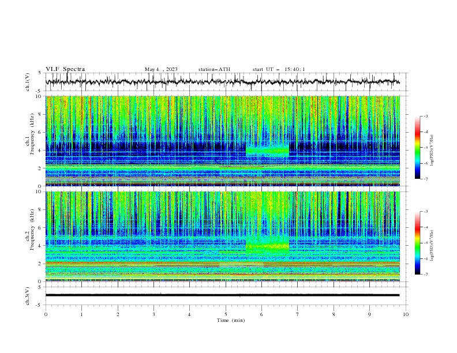457x353 pixels.
Task: Click time axis tick label "5" below ch.3
Action: pos(226,314)
